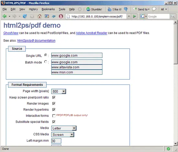
Task: Click the Stop loading icon
Action: pyautogui.click(x=32, y=16)
